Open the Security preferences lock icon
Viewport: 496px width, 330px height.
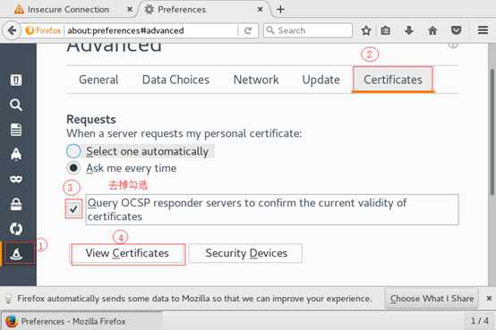coord(16,204)
